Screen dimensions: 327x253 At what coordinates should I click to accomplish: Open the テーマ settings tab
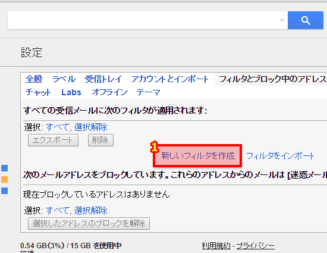click(x=149, y=92)
